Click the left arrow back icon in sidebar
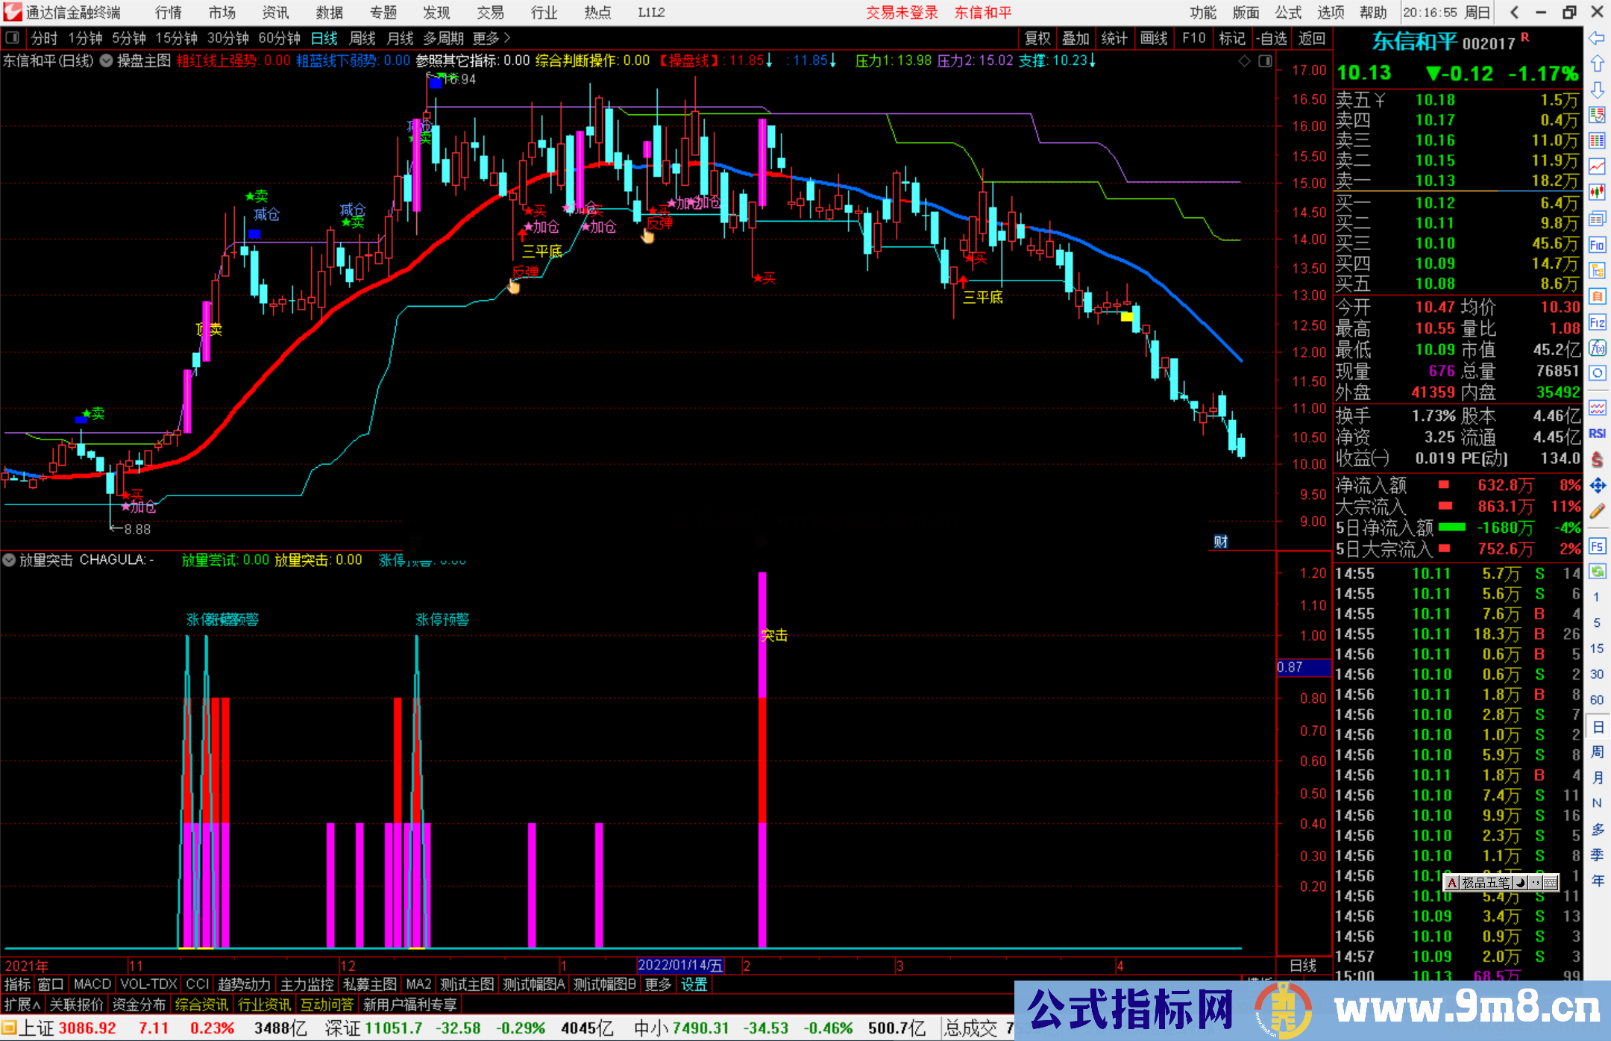Screen dimensions: 1611x1041 click(1597, 38)
